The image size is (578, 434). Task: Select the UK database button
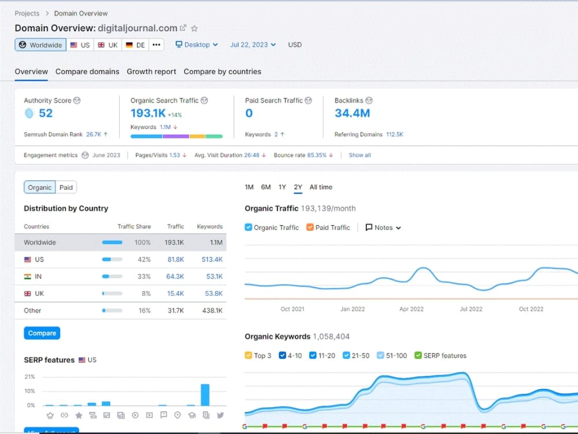coord(108,45)
